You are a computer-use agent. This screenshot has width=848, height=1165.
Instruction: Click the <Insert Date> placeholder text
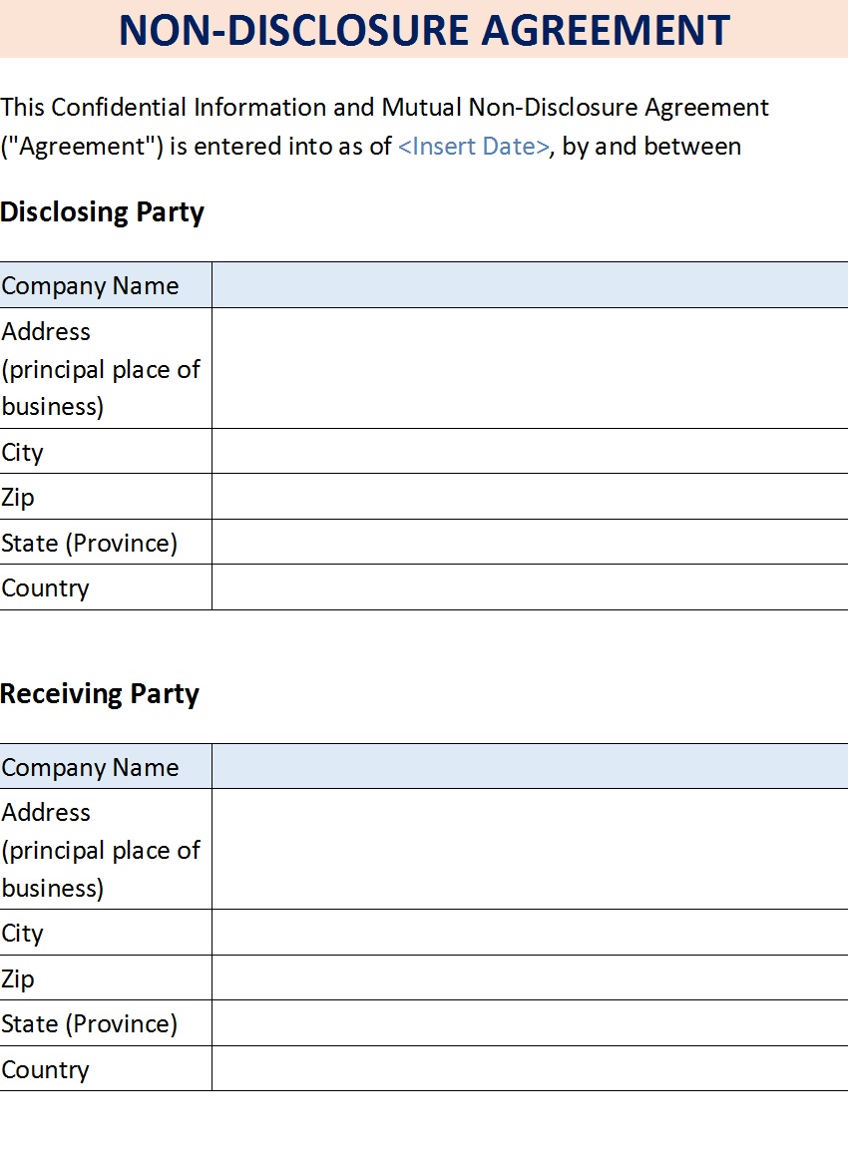click(x=474, y=147)
